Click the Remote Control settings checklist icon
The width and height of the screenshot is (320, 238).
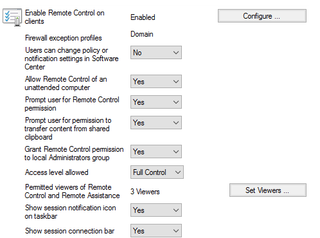(12, 17)
